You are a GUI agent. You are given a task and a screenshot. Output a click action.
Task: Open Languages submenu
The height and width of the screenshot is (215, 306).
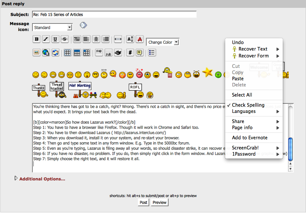click(x=254, y=111)
